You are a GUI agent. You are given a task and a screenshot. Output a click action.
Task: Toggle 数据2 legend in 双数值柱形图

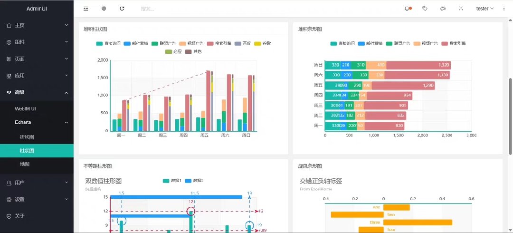(x=194, y=181)
